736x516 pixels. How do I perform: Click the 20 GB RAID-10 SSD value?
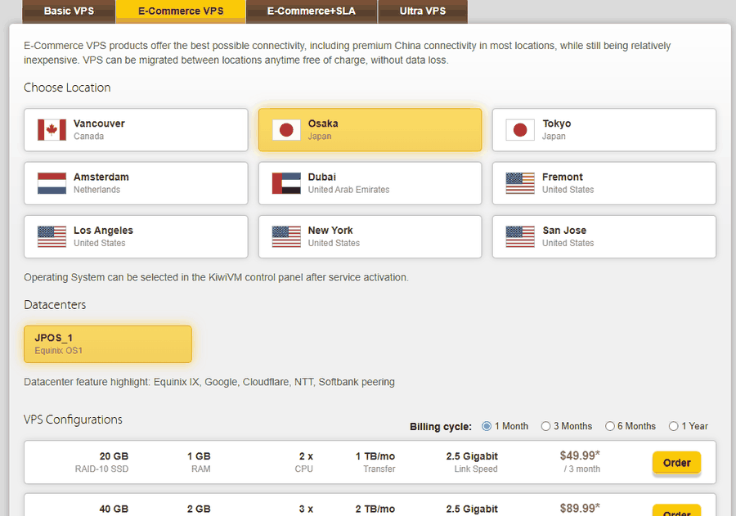point(114,456)
